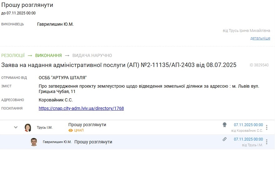Click the award badge icon in Трусь row

point(224,125)
